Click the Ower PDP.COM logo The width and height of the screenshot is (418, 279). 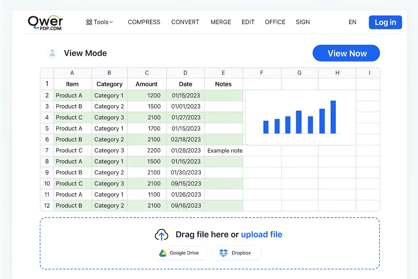(45, 23)
